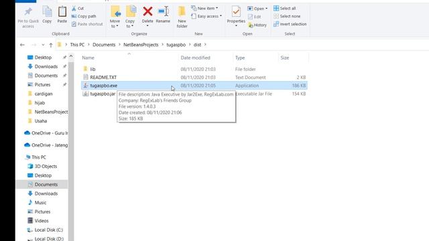Click Cut in Clipboard group
The width and height of the screenshot is (429, 241).
click(x=78, y=9)
